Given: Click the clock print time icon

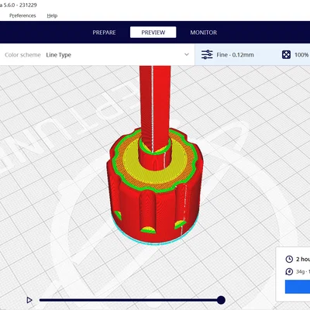Looking at the screenshot, I should click(289, 259).
